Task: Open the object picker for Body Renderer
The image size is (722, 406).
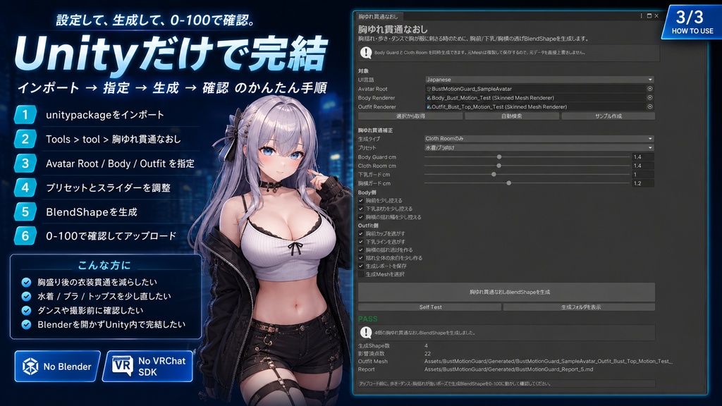Action: 649,97
